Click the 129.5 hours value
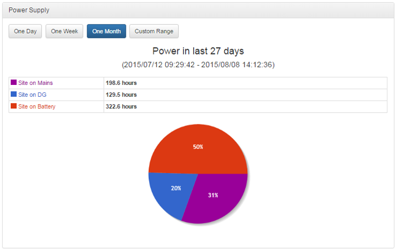The image size is (396, 251). pyautogui.click(x=121, y=95)
